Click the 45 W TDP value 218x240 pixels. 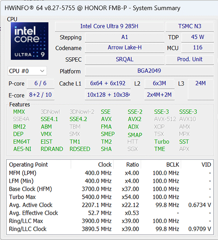[197, 37]
